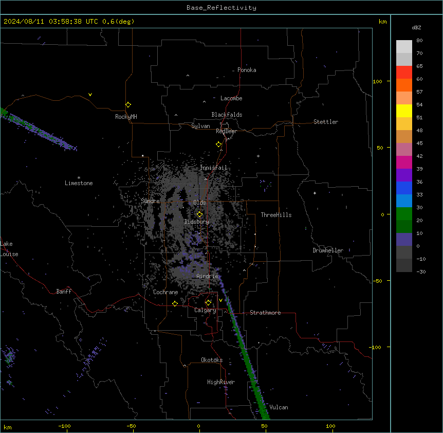Select the 20 dBZ green color swatch
Screen dimensions: 443x433
point(404,214)
